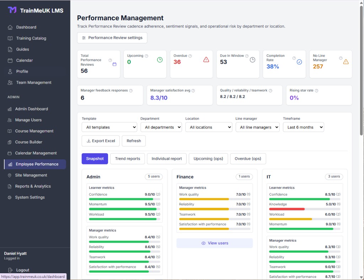364x280 pixels.
Task: Click help icon beside Manager feedback responses
Action: tap(131, 91)
